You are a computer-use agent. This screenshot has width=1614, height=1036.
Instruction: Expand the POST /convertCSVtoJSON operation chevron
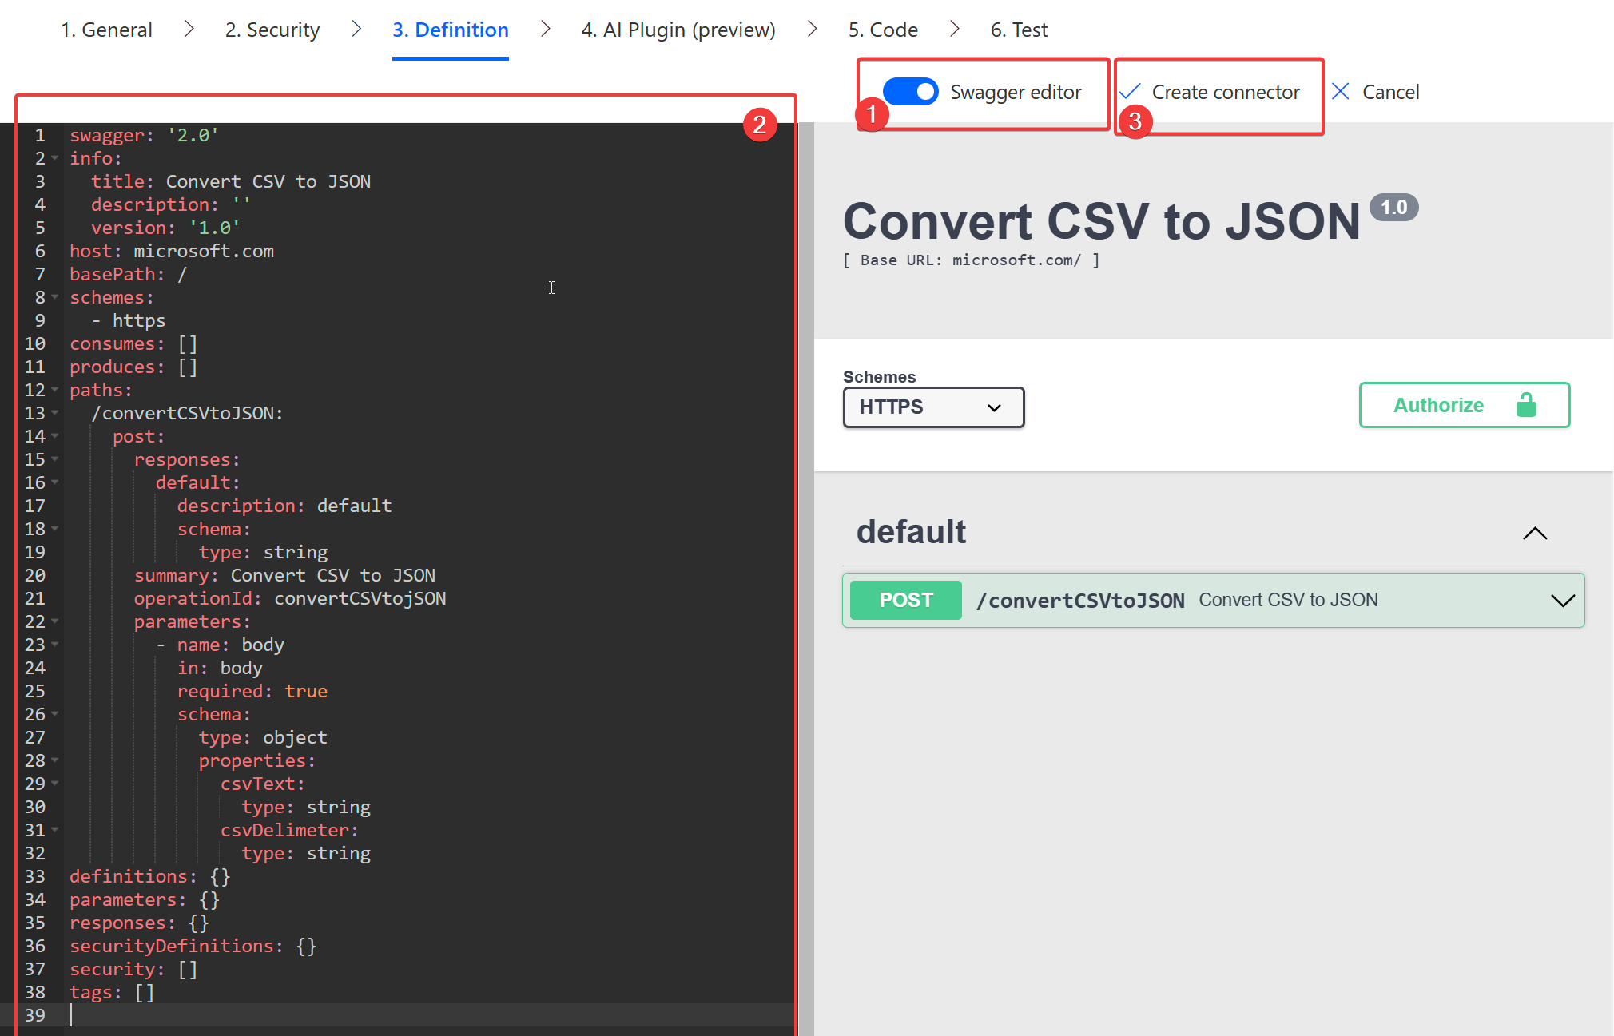(1562, 601)
